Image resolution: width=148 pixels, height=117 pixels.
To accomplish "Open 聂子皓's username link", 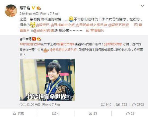I will point(25,8).
